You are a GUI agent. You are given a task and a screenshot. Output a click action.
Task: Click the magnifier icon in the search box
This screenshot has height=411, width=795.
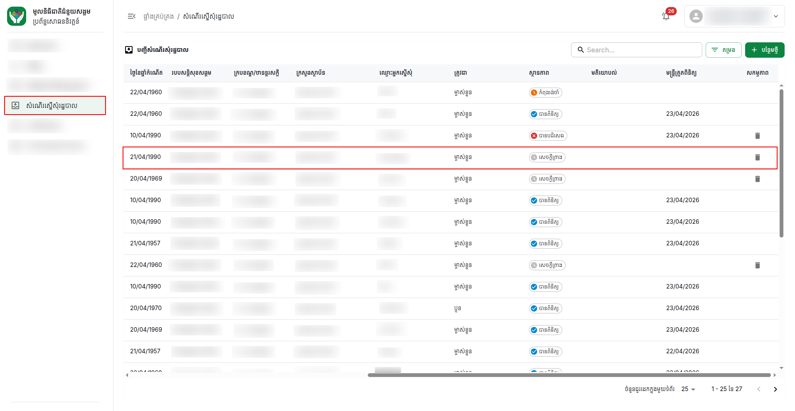581,50
